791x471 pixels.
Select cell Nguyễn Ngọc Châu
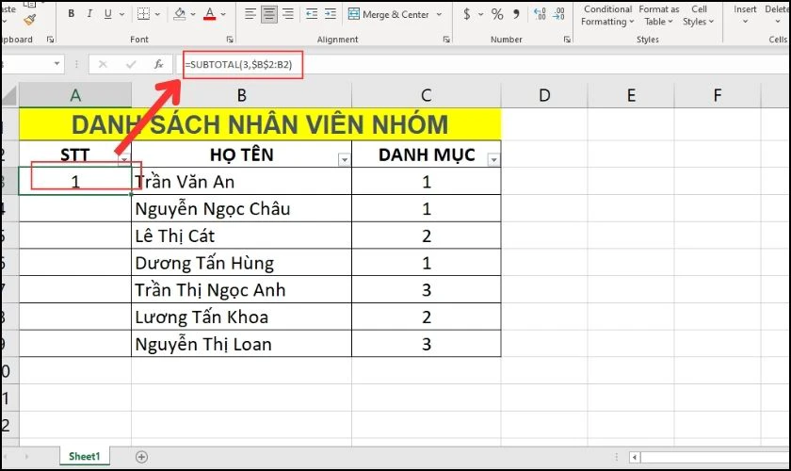(x=241, y=208)
